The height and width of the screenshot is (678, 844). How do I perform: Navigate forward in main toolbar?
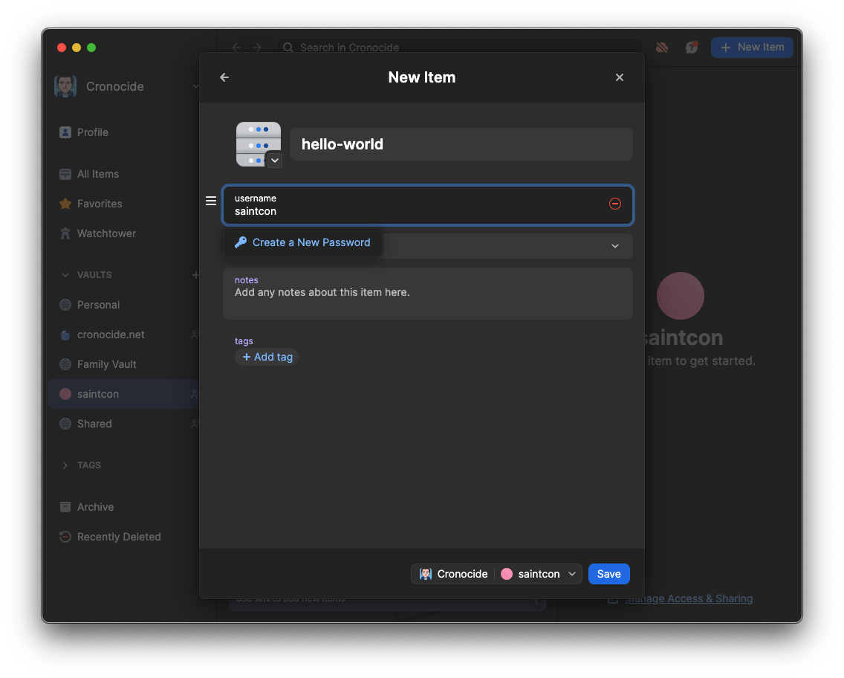[257, 48]
